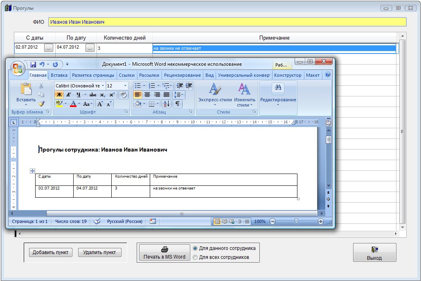Screen dimensions: 421x281
Task: Apply text highlight color
Action: tap(59, 104)
